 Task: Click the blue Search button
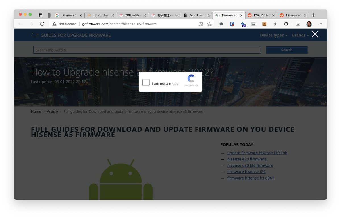point(287,50)
